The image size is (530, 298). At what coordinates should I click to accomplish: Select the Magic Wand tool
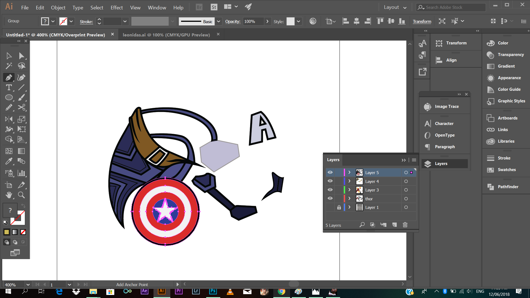click(9, 66)
